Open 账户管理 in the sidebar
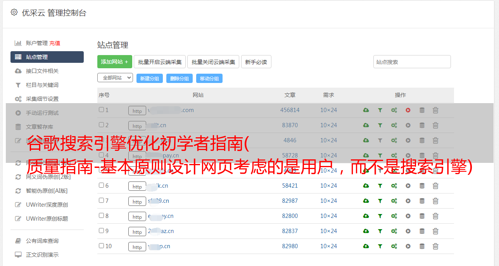 (37, 43)
